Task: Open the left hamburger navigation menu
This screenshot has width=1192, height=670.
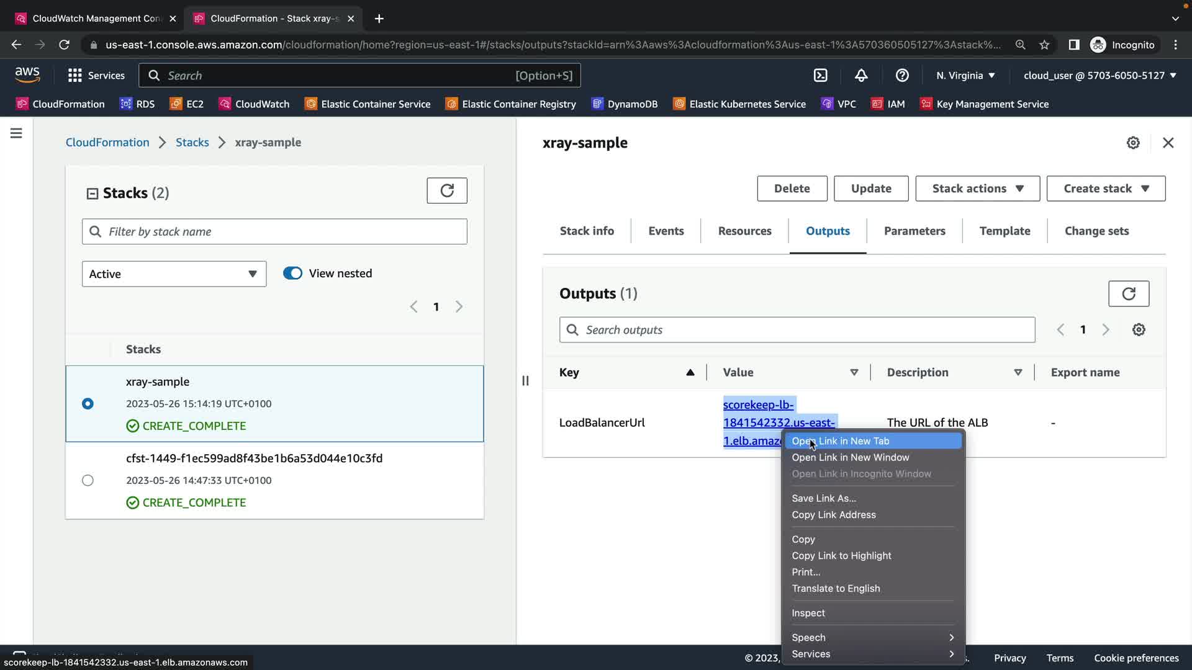Action: 16,133
